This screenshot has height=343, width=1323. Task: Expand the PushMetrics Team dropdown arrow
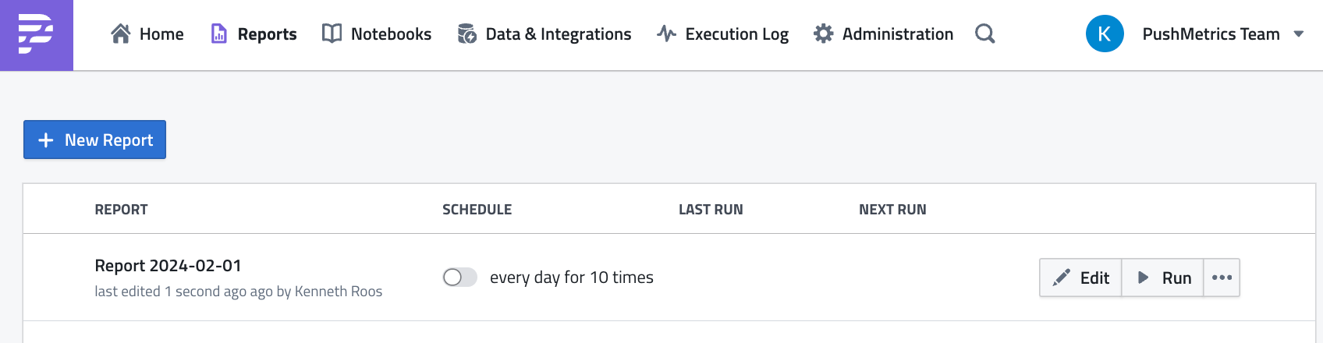[x=1299, y=34]
